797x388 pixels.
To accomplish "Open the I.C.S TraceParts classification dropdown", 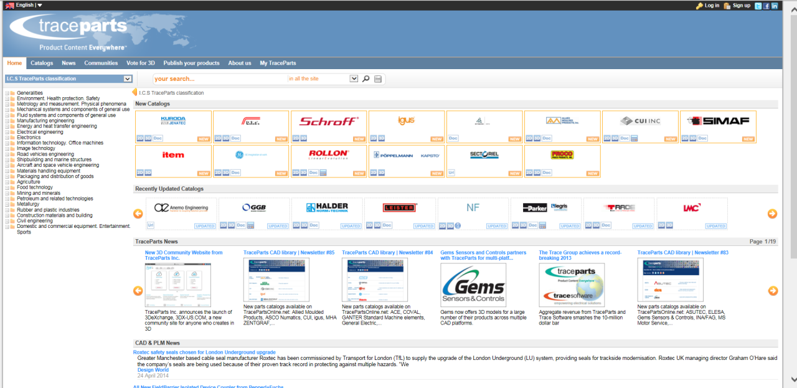I will tap(68, 78).
